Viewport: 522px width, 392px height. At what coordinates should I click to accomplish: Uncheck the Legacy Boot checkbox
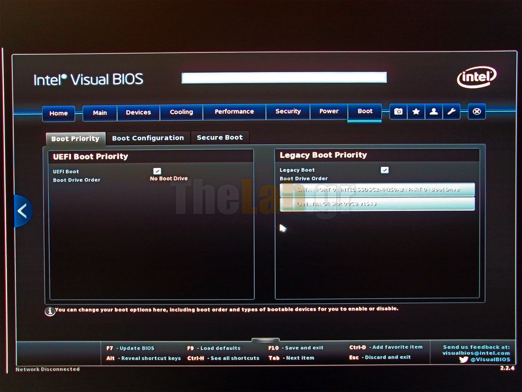[384, 170]
